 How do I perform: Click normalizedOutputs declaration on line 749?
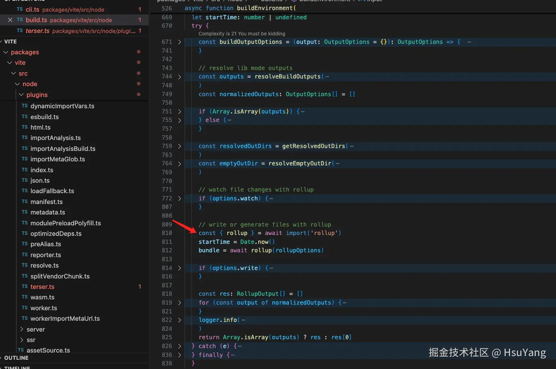pyautogui.click(x=249, y=94)
